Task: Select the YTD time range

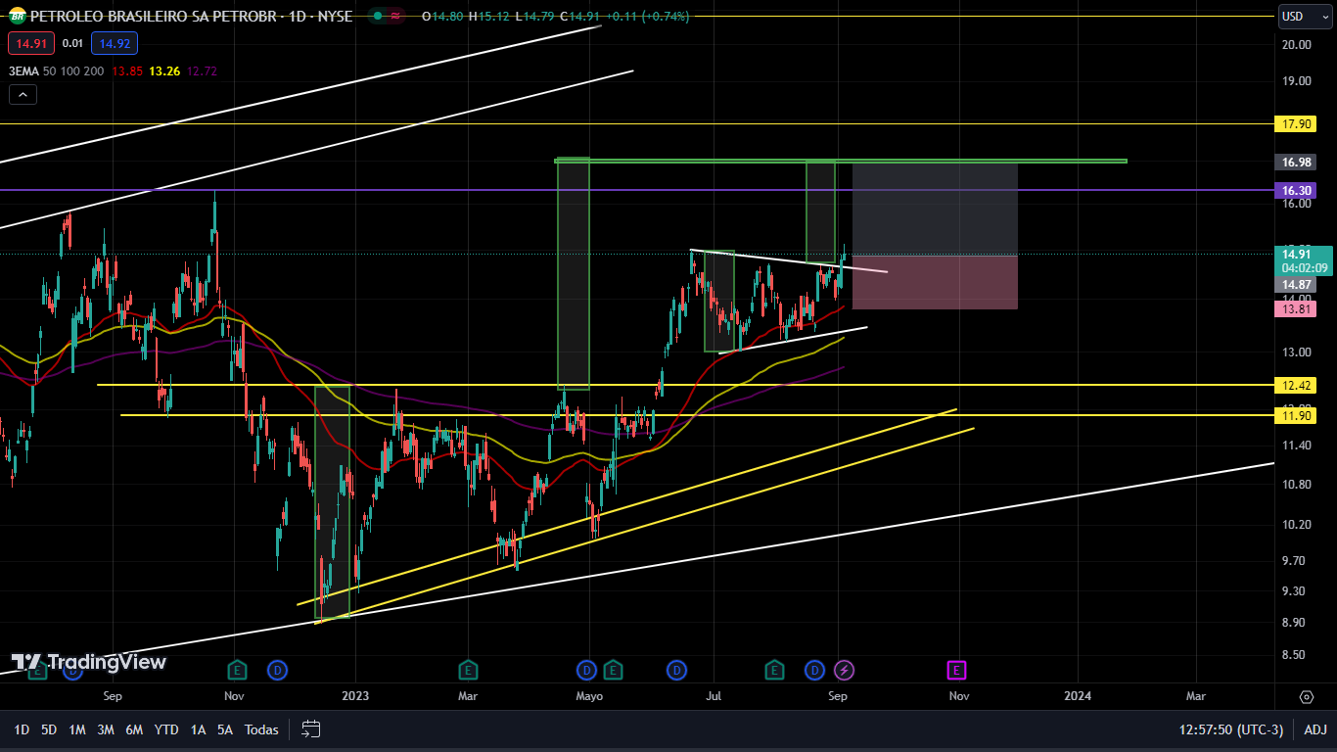Action: (166, 729)
